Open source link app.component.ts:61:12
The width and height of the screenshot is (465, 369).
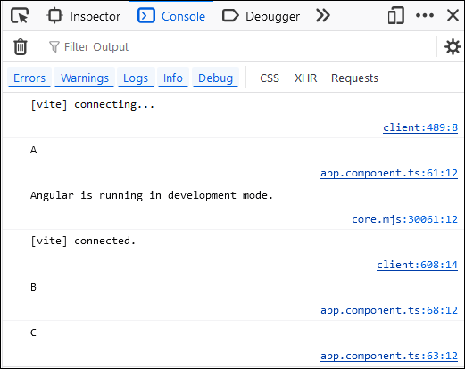[389, 173]
